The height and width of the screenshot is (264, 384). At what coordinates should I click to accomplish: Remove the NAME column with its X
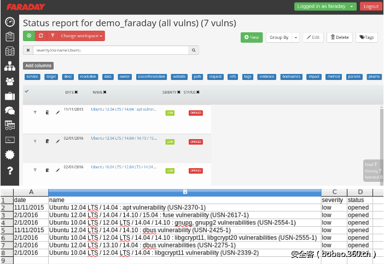click(x=104, y=92)
